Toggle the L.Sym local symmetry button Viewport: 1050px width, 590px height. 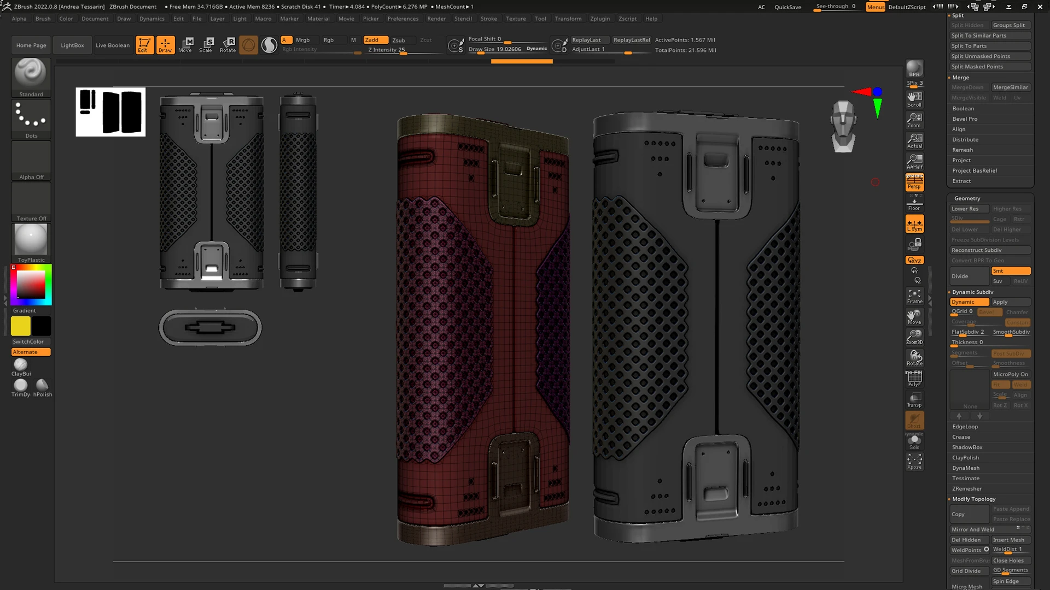click(x=914, y=224)
